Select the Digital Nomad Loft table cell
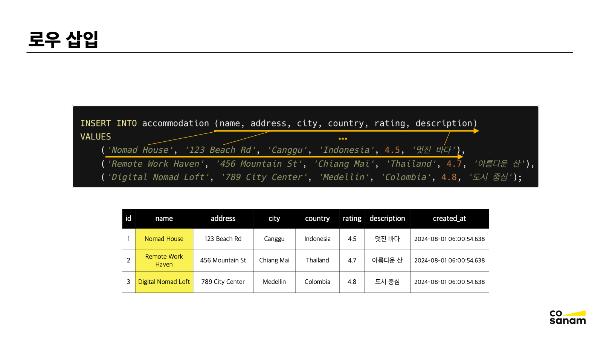This screenshot has width=592, height=340. click(164, 282)
